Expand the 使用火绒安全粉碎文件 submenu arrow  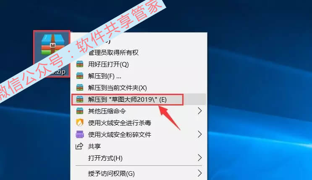click(200, 134)
